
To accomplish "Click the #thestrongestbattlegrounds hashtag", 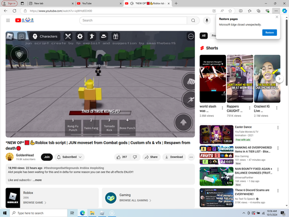I will click(61, 168).
